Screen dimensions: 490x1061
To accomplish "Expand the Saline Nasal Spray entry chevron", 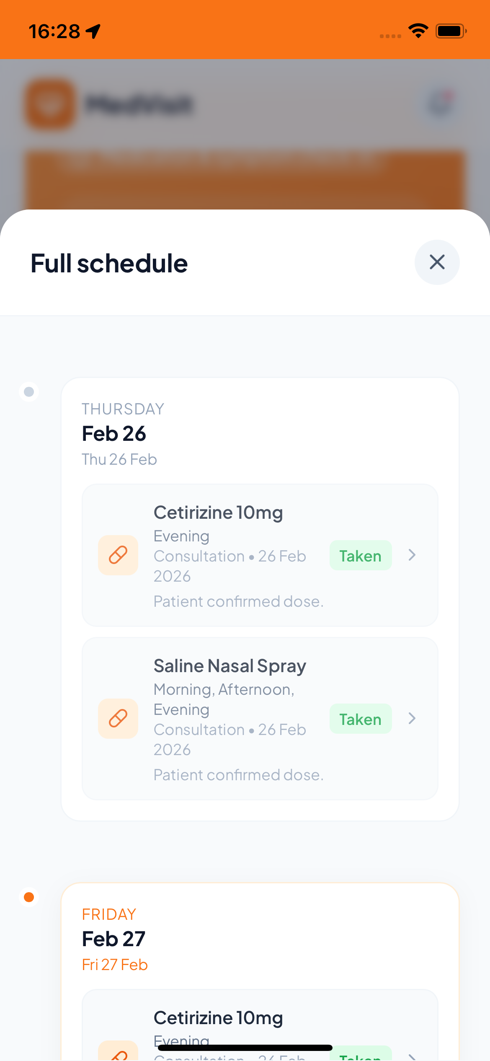I will coord(412,719).
